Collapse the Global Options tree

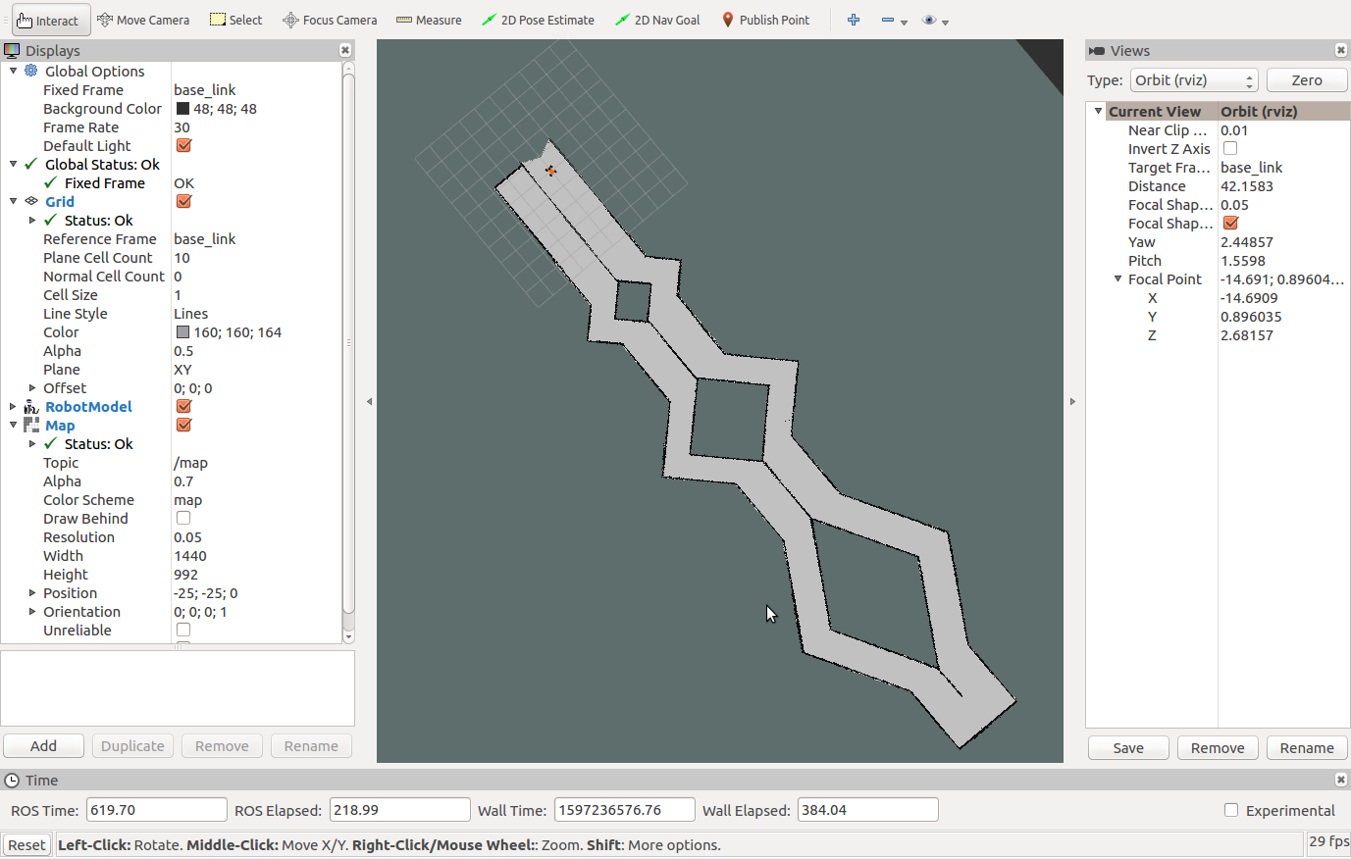pyautogui.click(x=13, y=71)
